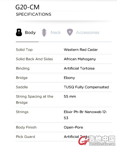
Task: Click the Pick Guard row label
Action: (25, 137)
